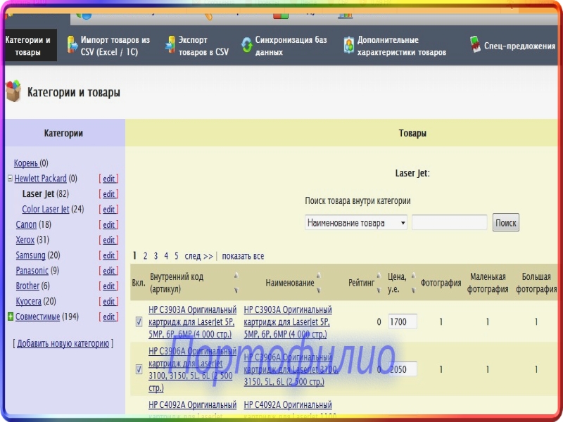
Task: Click the CSV export icon
Action: pyautogui.click(x=170, y=45)
